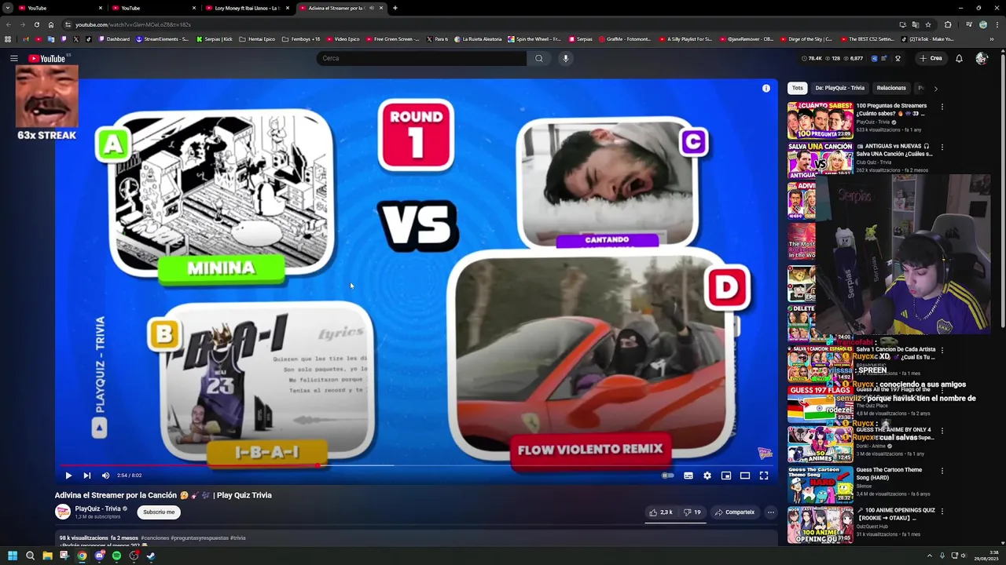Open the PlayQuiz - Trivia channel name
1006x565 pixels.
click(97, 508)
